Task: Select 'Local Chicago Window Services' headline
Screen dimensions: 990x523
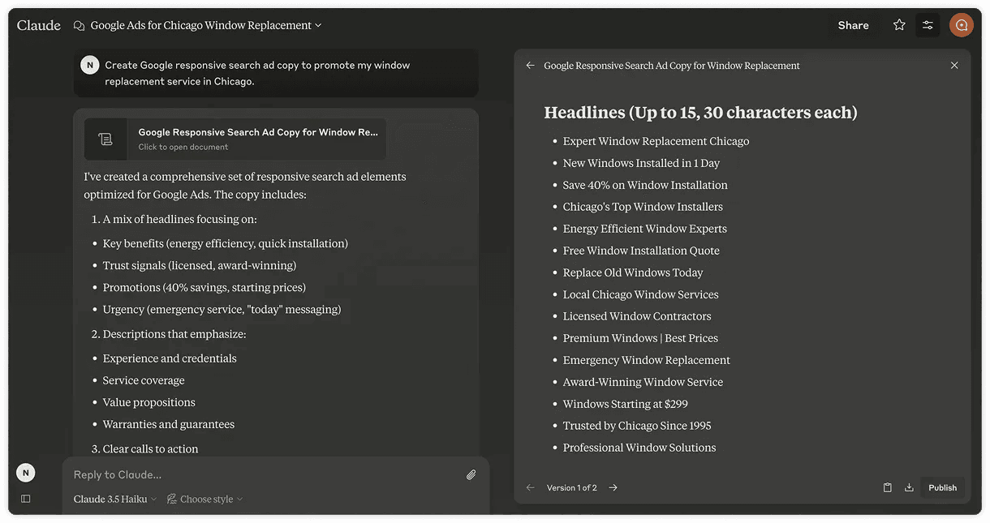Action: click(640, 294)
